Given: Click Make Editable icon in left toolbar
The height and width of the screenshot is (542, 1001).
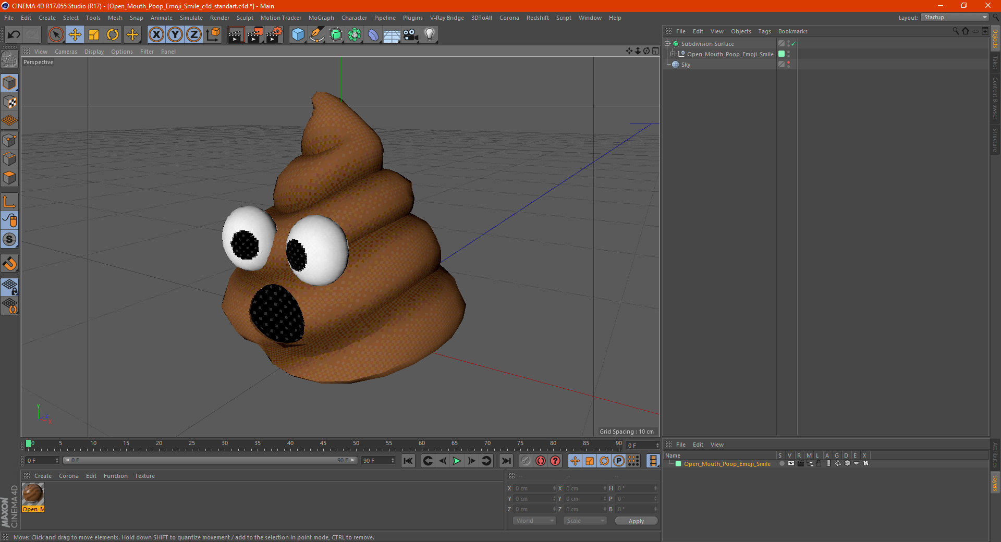Looking at the screenshot, I should (9, 59).
